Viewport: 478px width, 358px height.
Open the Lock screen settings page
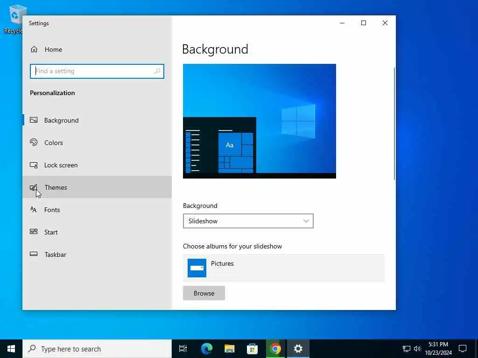(97, 165)
